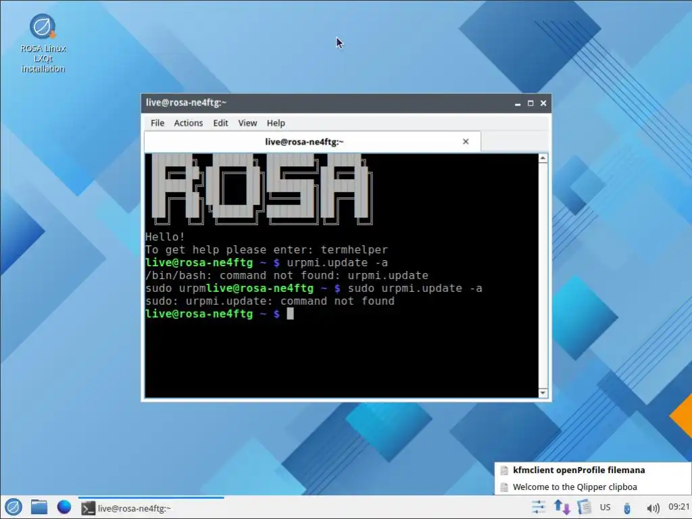Click the kfmclient openProfile notification entry
Screen dimensions: 692x519
(593, 470)
